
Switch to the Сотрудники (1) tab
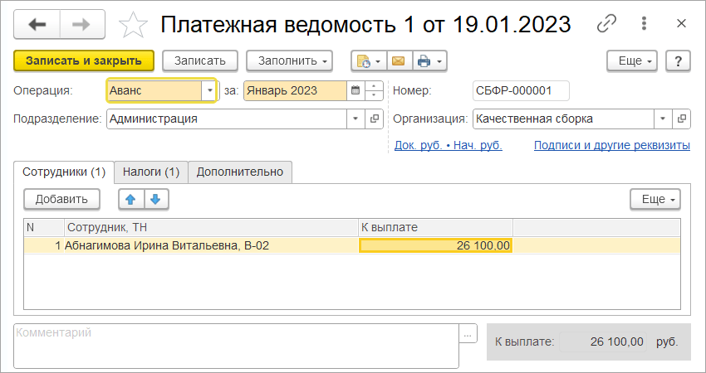tap(64, 172)
